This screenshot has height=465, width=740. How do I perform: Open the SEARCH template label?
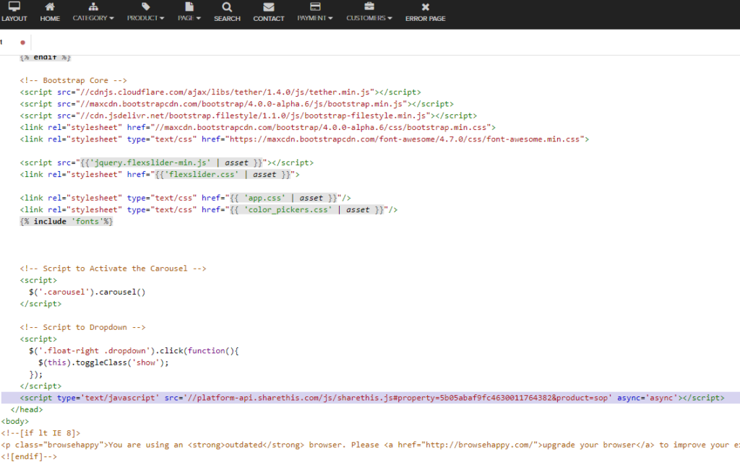coord(227,18)
